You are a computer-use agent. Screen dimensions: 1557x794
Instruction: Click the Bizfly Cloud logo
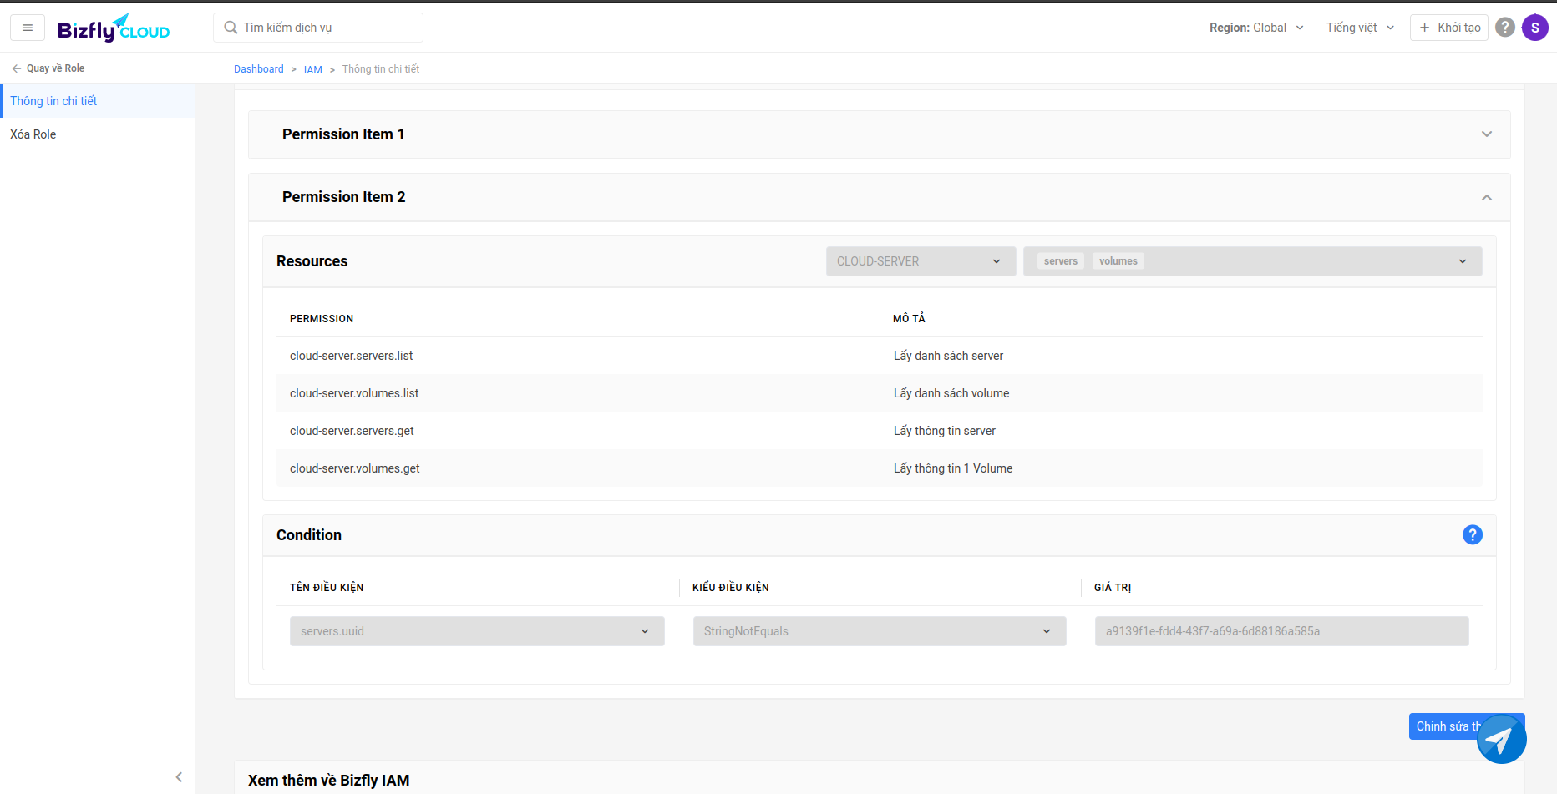pyautogui.click(x=114, y=28)
